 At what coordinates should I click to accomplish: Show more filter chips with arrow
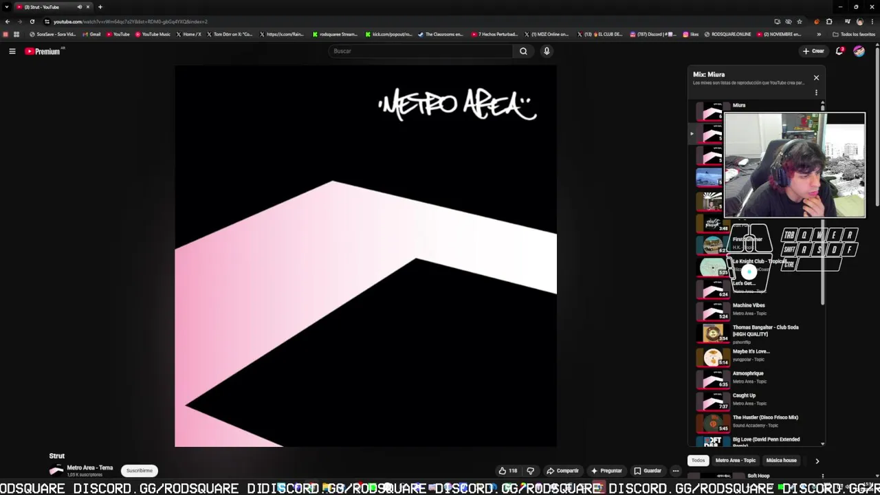(x=817, y=461)
